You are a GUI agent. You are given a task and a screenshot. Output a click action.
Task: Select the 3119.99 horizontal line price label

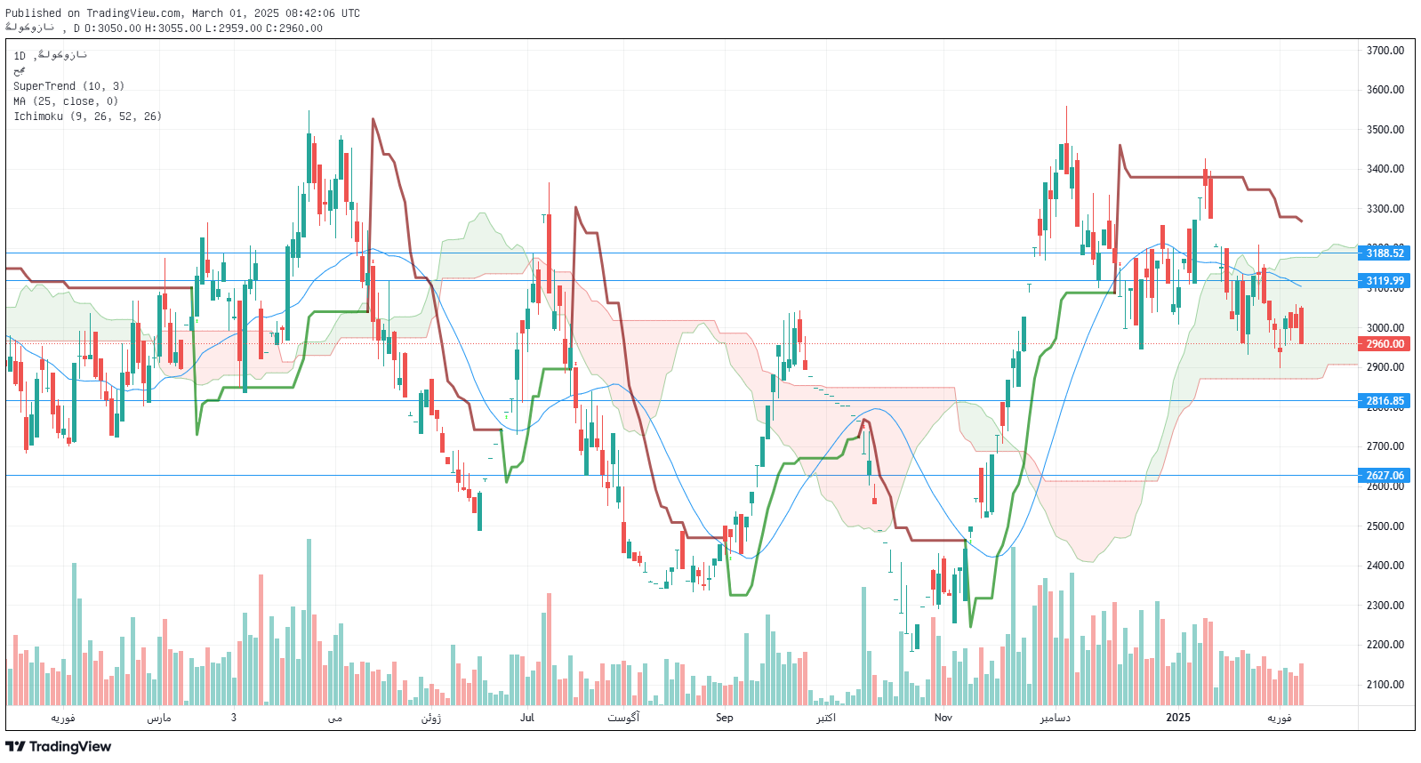1385,281
